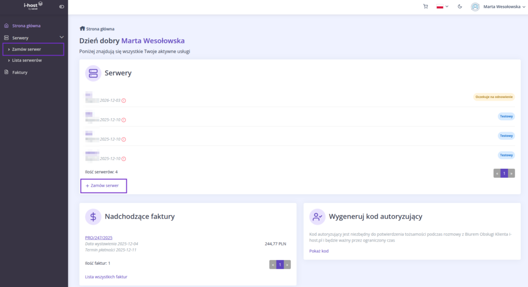The height and width of the screenshot is (287, 528).
Task: Open the Polish flag language dropdown
Action: click(442, 7)
